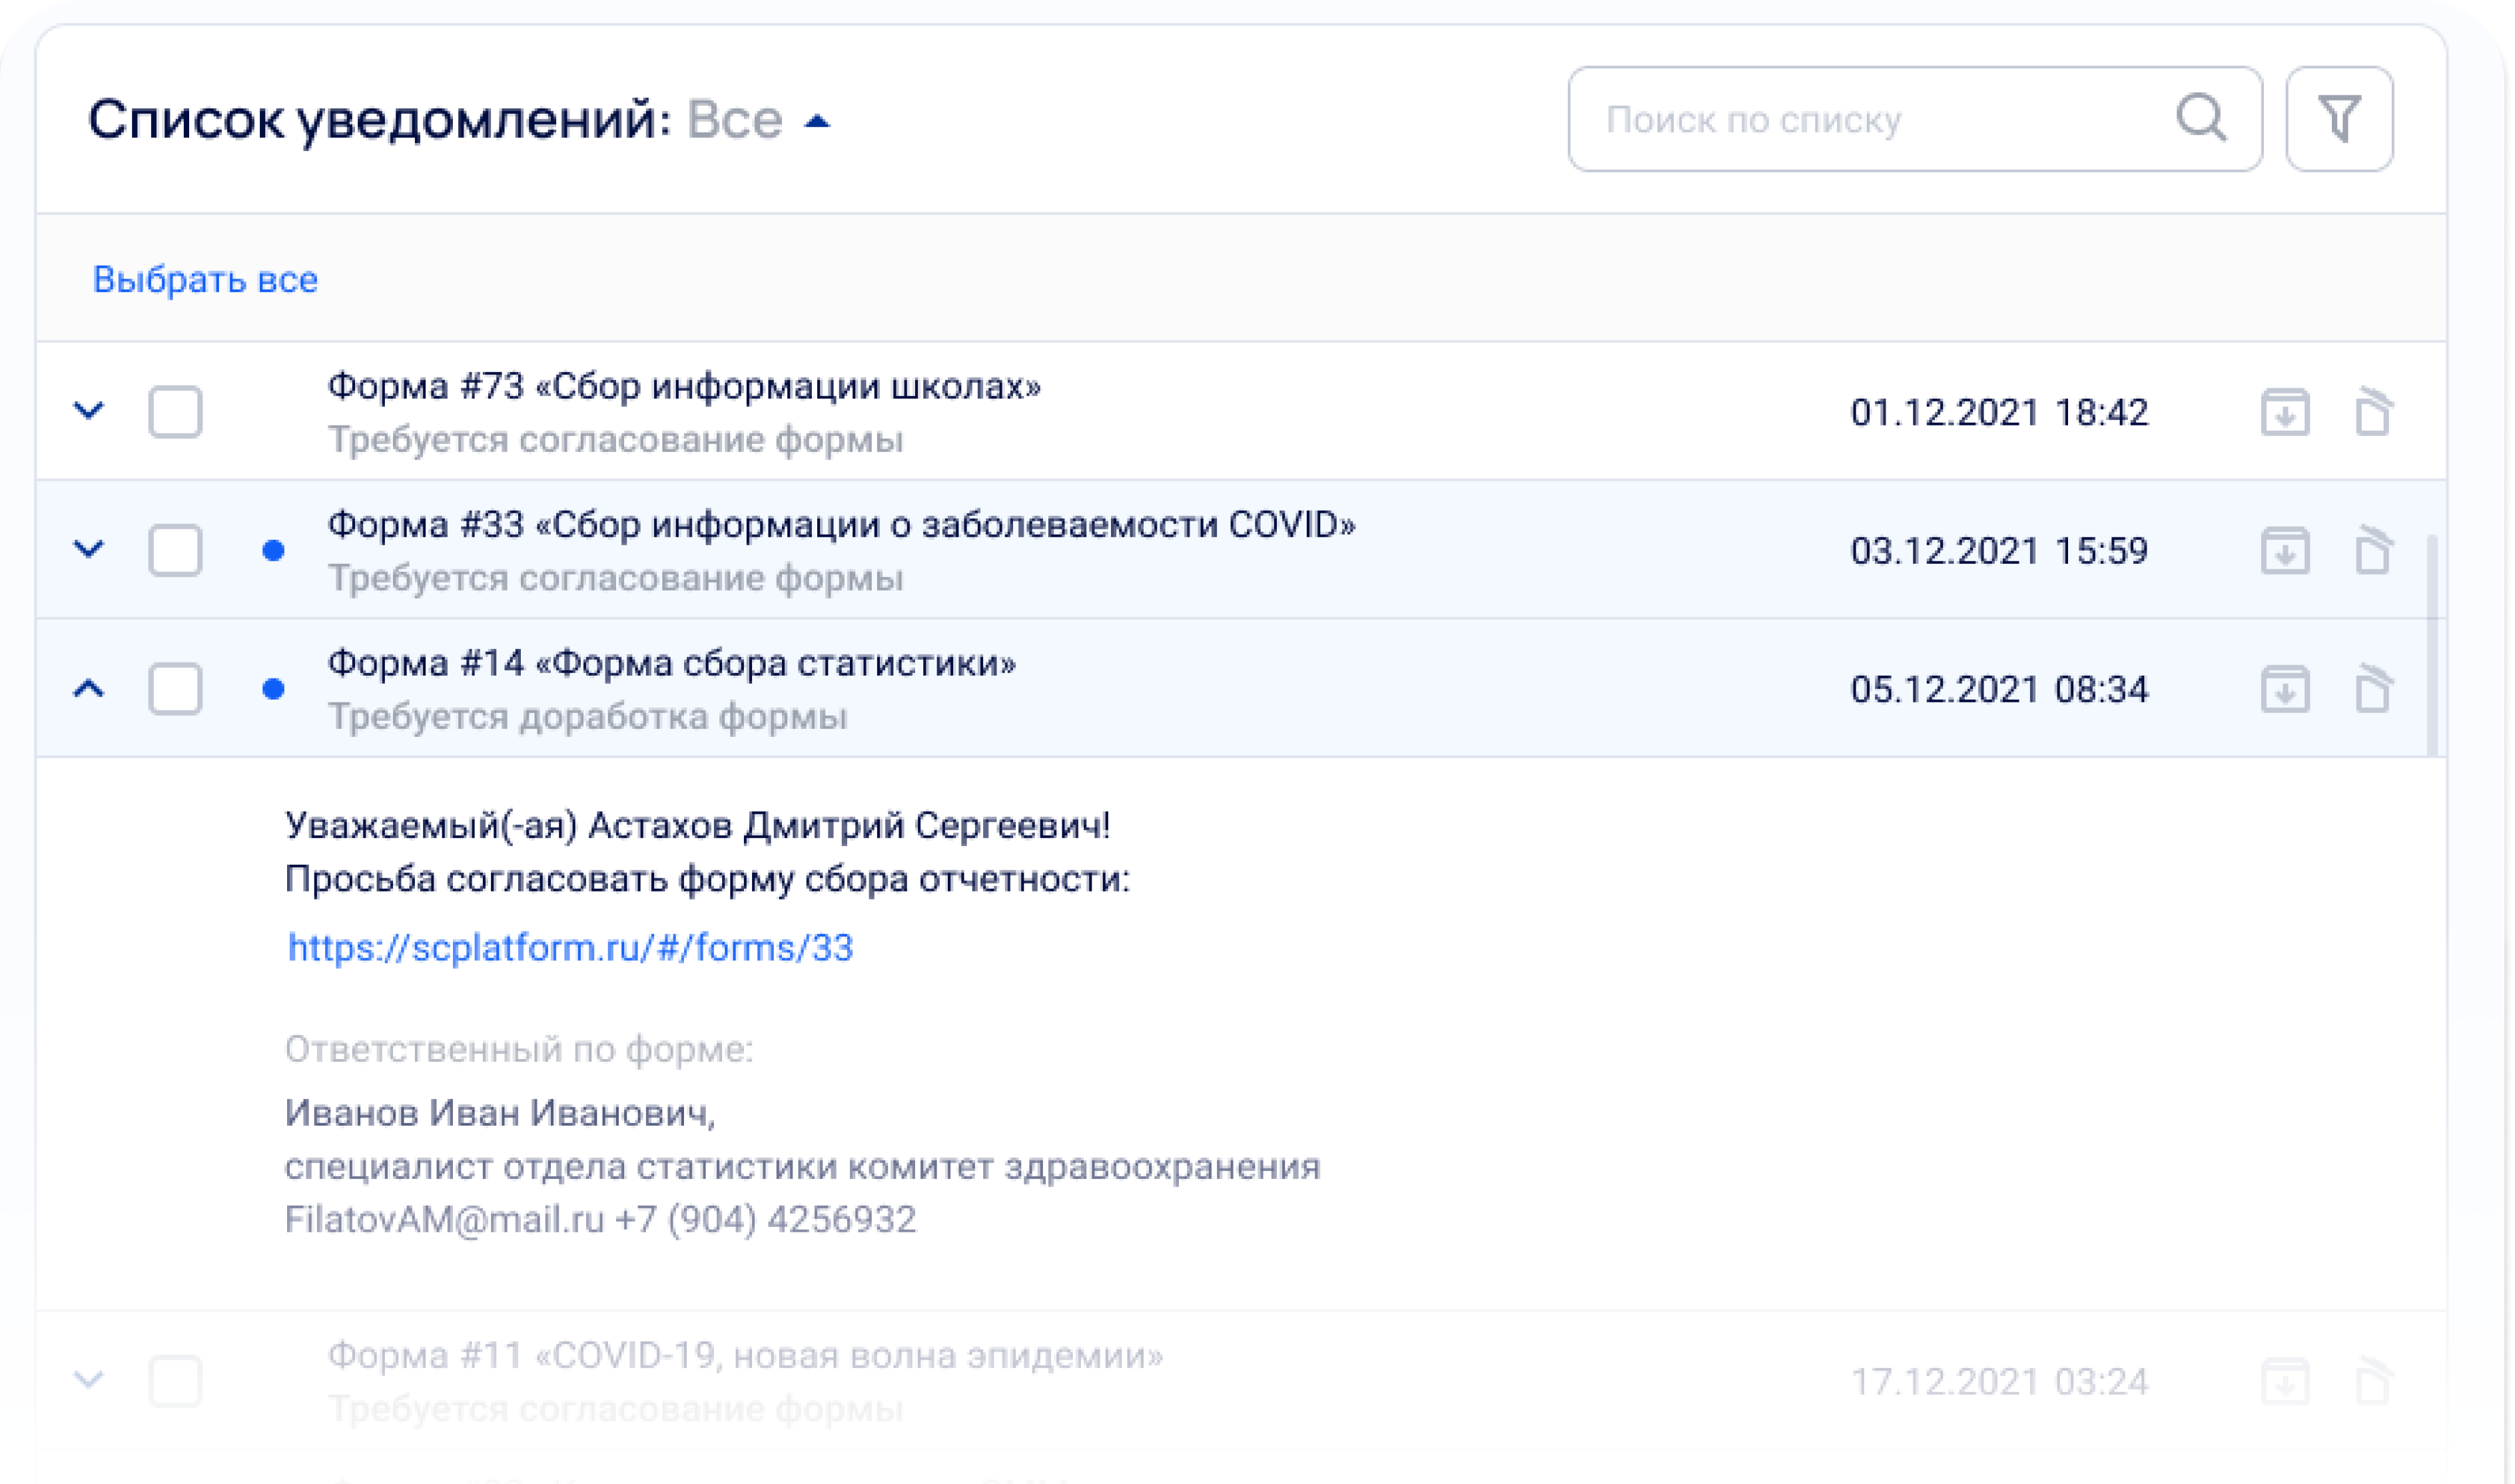Click date '03.12.2021 15:59'
The image size is (2515, 1484).
1999,550
